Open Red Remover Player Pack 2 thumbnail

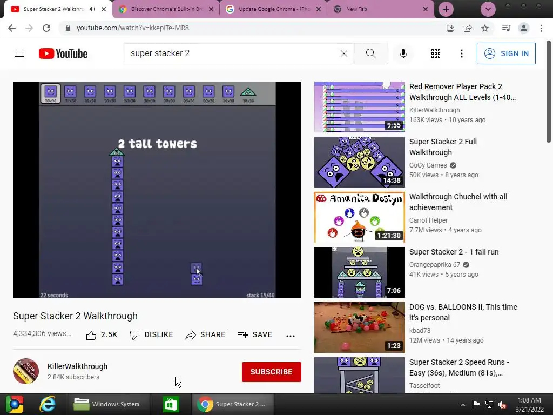click(359, 107)
